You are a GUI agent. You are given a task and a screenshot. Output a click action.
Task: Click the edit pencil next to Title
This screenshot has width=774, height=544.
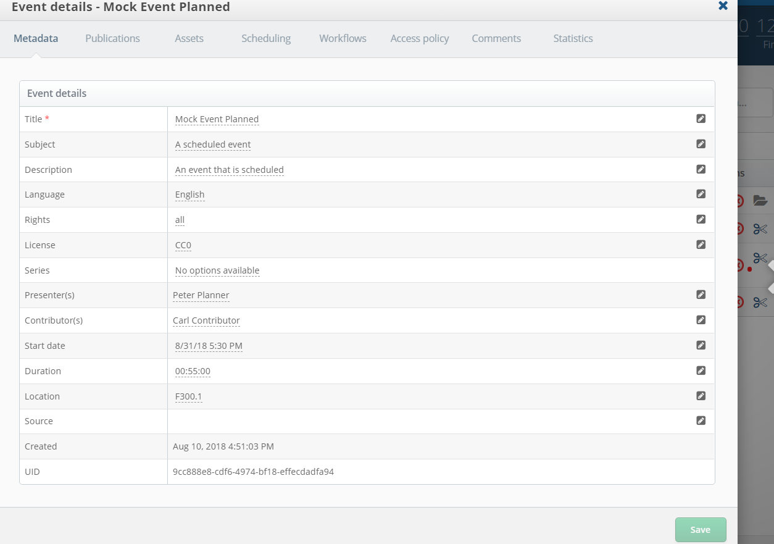701,119
